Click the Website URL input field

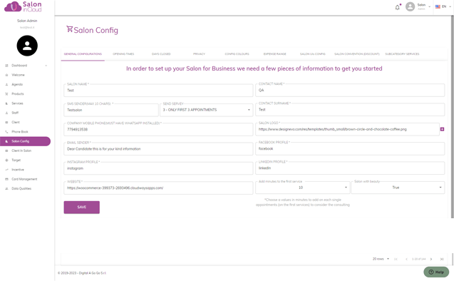click(x=158, y=188)
